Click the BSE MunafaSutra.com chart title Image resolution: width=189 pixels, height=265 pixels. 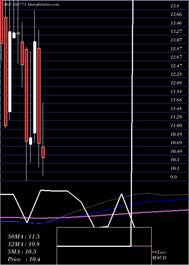(x=31, y=5)
